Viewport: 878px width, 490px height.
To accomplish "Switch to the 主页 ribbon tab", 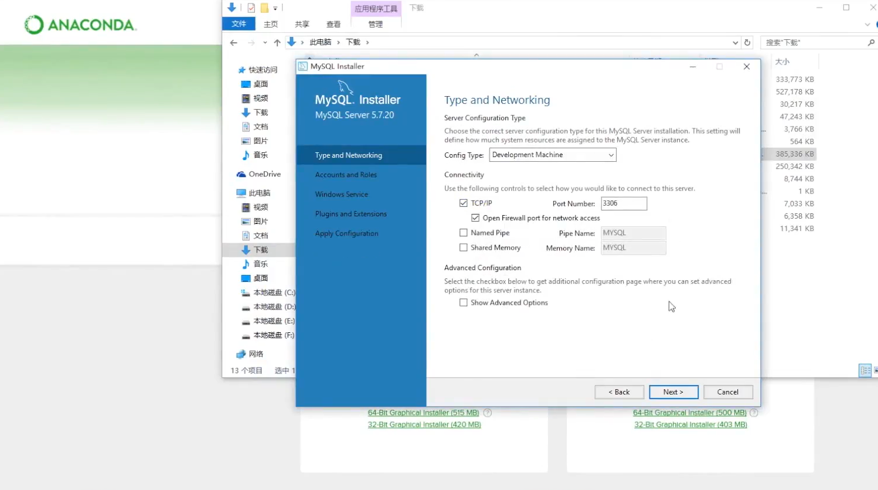I will tap(271, 24).
